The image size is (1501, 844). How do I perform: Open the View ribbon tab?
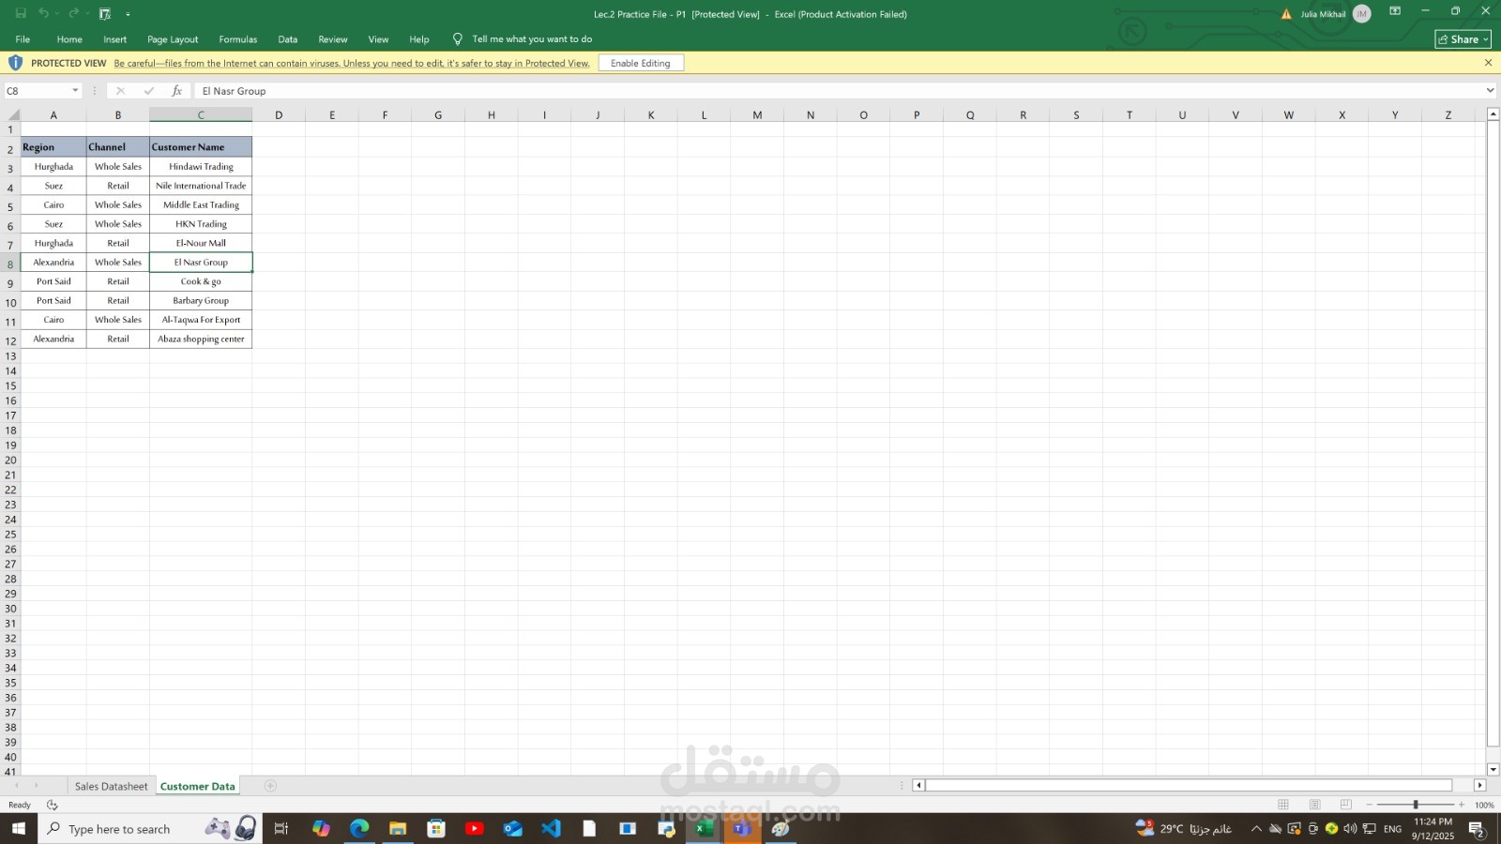point(378,39)
